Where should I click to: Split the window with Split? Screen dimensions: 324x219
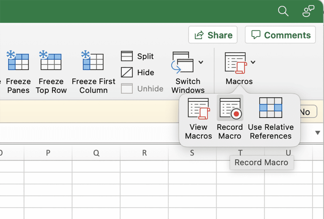pyautogui.click(x=137, y=56)
